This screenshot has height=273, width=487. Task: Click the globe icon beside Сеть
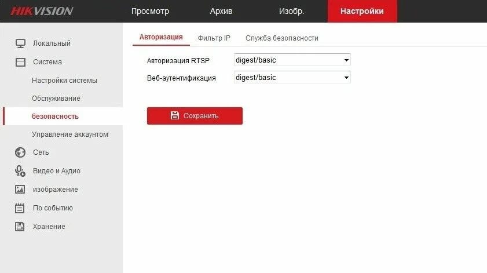point(20,152)
